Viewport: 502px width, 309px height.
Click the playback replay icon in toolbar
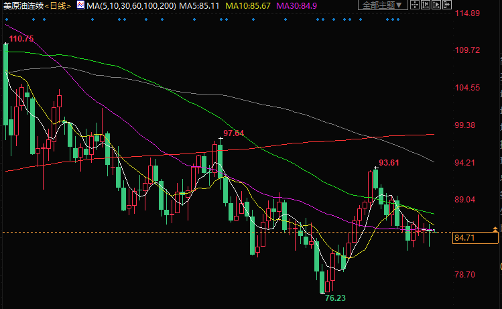(436, 5)
